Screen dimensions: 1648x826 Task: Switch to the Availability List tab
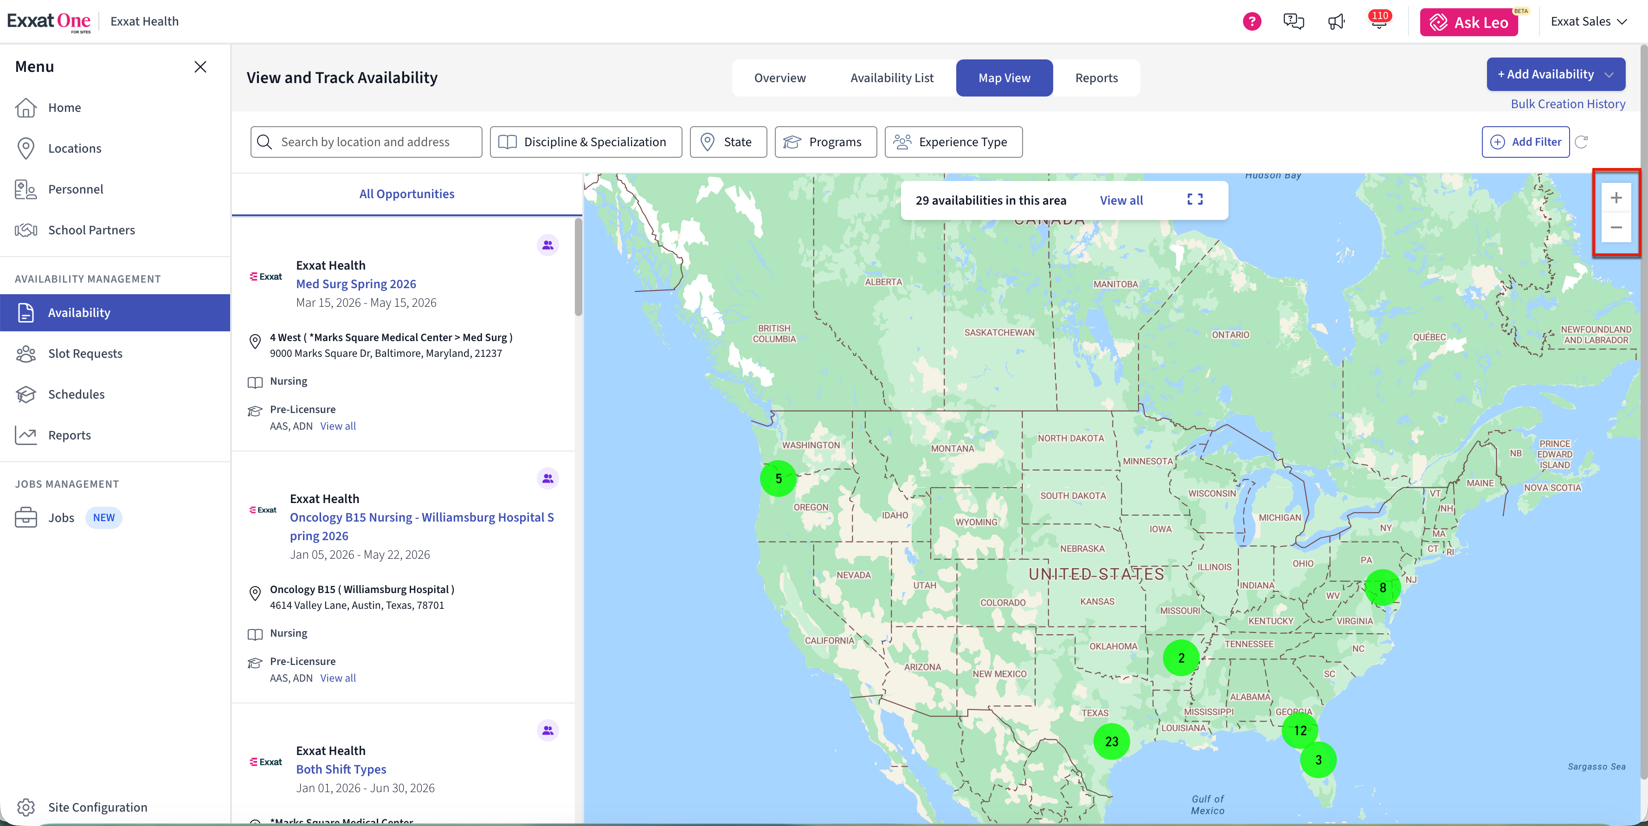pyautogui.click(x=891, y=78)
